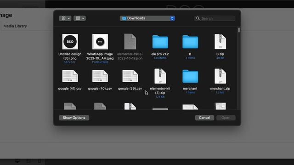Click the 'ele pro 21.2' folder name

coord(160,54)
